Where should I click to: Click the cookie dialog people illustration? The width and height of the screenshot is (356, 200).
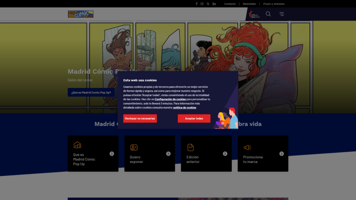[x=226, y=118]
